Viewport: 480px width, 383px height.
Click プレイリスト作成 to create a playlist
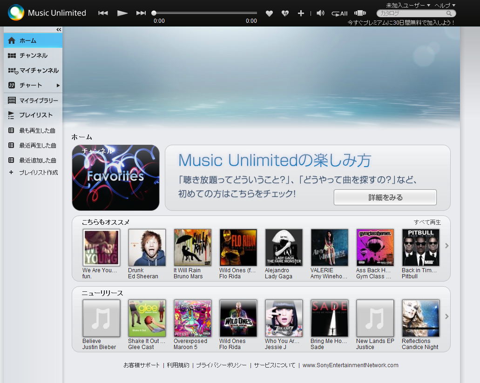coord(39,173)
